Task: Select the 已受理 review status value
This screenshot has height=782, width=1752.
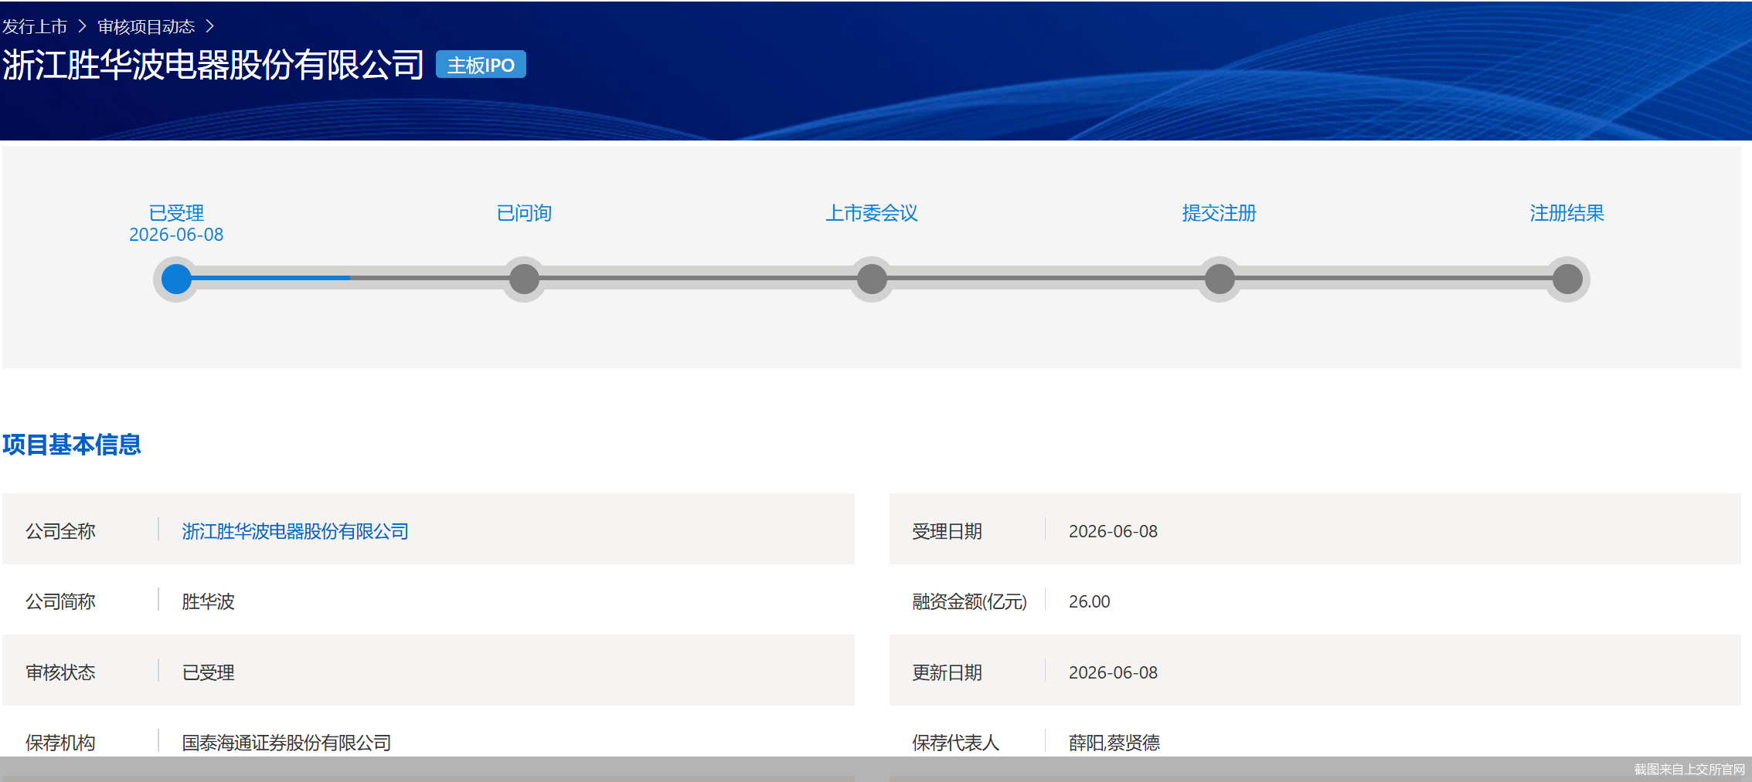Action: (x=208, y=672)
